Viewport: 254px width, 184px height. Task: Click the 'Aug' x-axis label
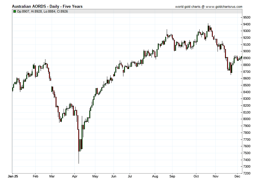pyautogui.click(x=155, y=176)
